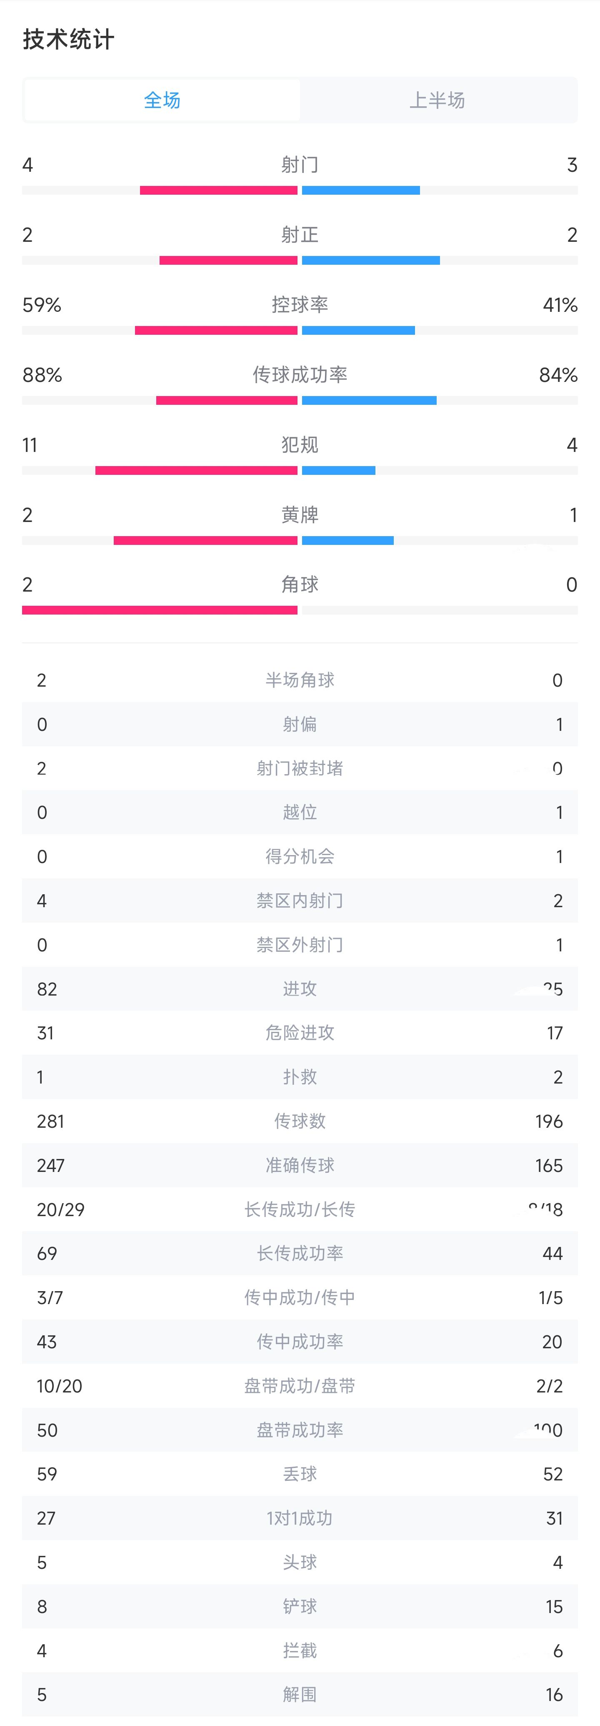Click the blue 射正 bar

tap(370, 261)
